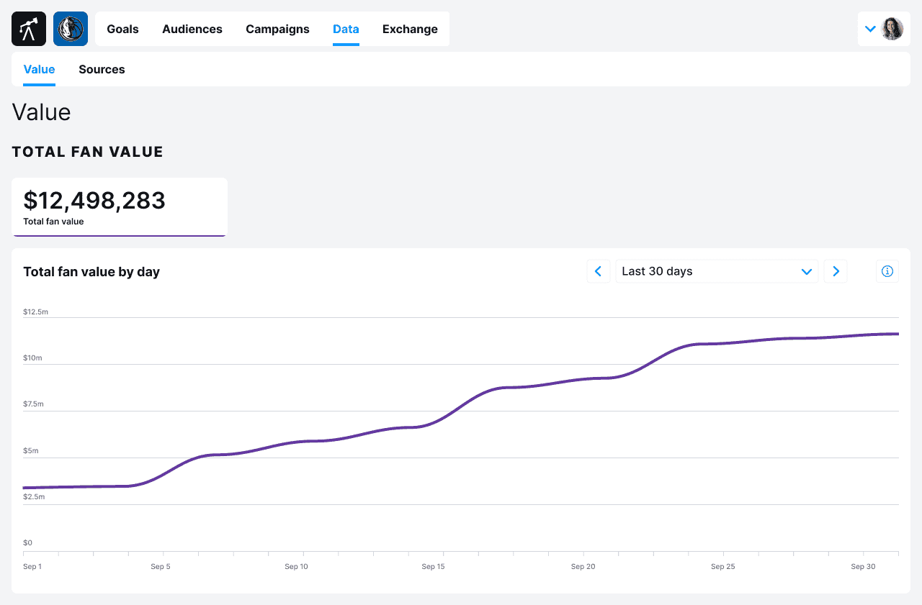Click the Dallas Mavericks team logo

tap(71, 29)
